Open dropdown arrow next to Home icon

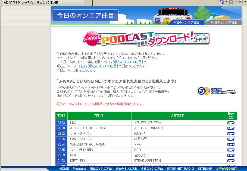click(226, 2)
